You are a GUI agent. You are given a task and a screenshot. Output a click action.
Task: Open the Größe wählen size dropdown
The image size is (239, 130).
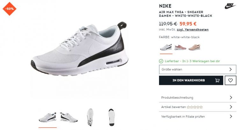198,69
